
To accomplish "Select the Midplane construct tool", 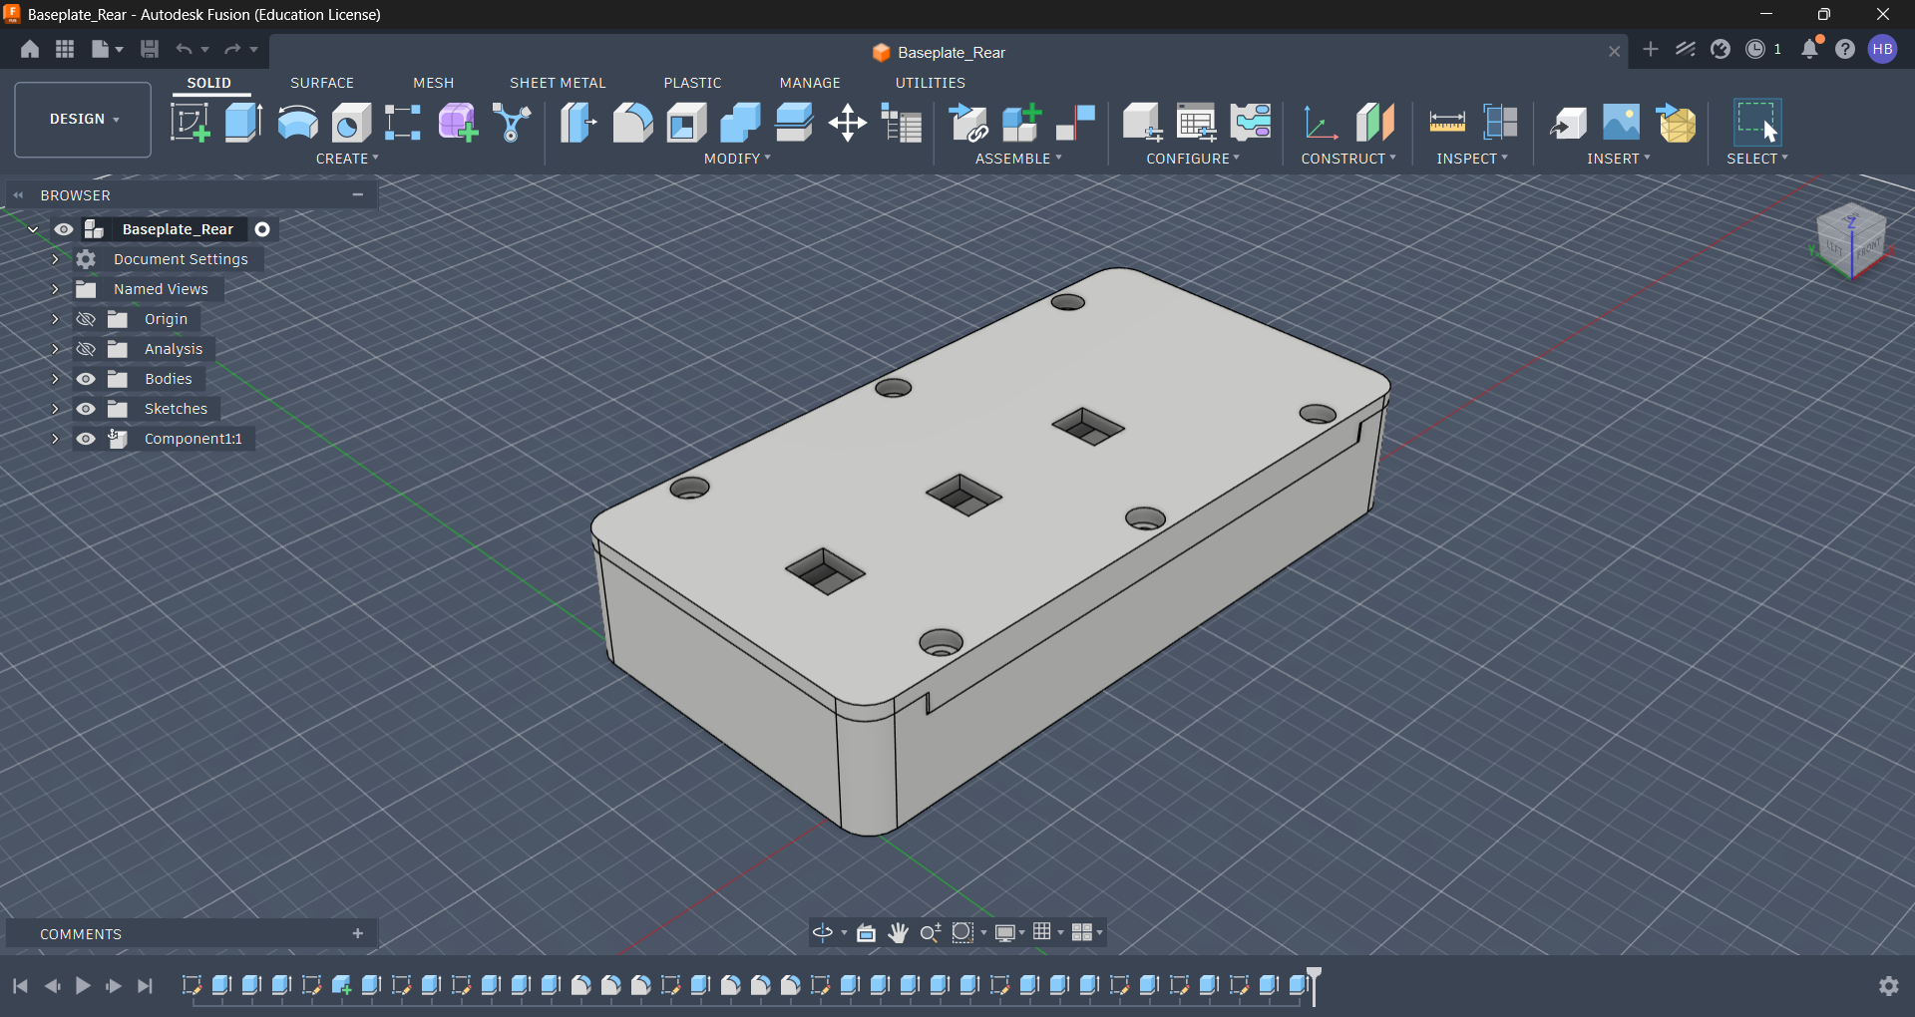I will click(1375, 123).
